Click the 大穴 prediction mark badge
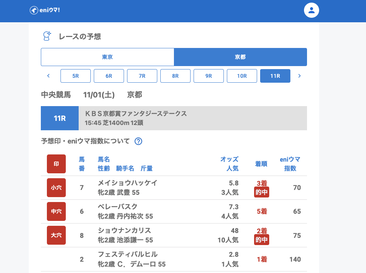The width and height of the screenshot is (366, 273). (56, 235)
